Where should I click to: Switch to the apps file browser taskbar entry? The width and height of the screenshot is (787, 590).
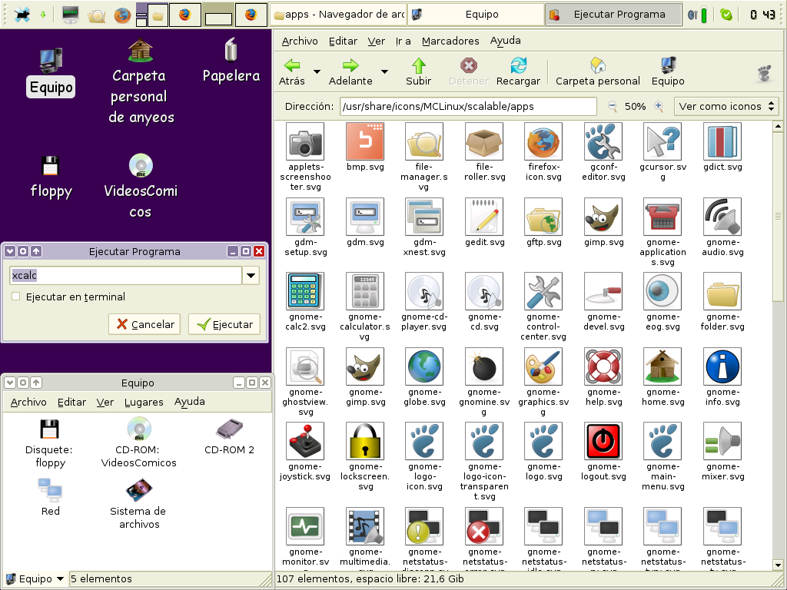click(x=338, y=15)
